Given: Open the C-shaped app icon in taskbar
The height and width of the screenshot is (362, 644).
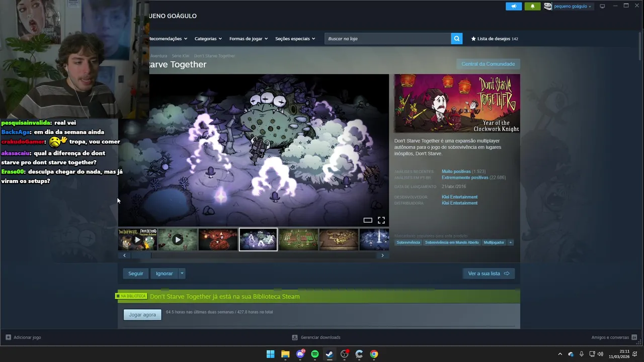Looking at the screenshot, I should (x=359, y=354).
